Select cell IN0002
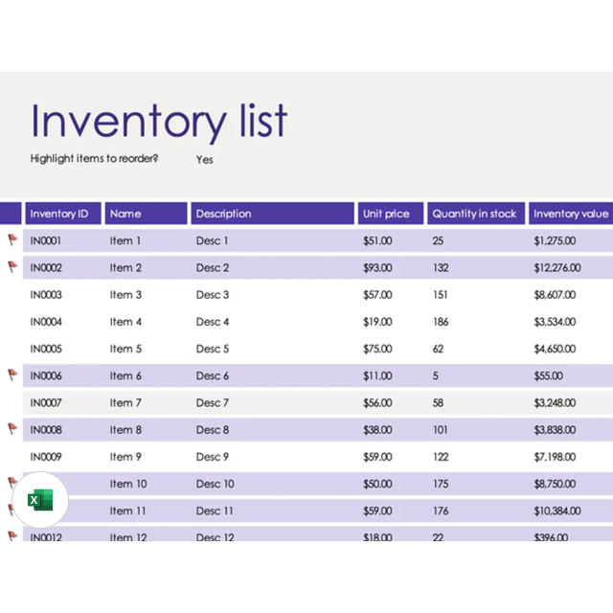 (x=46, y=268)
